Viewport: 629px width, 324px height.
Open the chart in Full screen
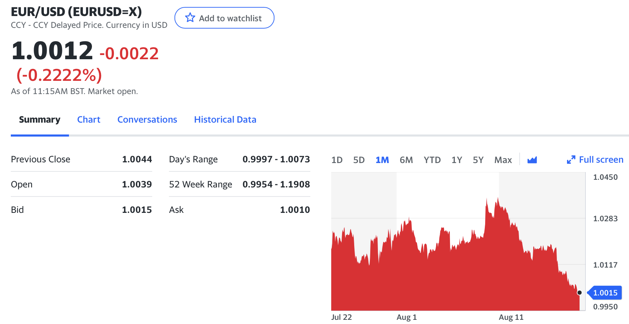[x=595, y=160]
